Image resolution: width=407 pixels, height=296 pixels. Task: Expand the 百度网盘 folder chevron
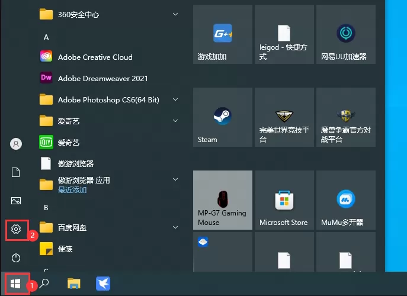(175, 227)
